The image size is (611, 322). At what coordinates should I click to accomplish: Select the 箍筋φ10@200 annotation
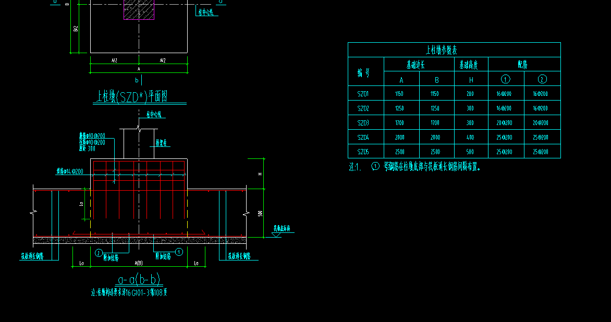tap(92, 136)
